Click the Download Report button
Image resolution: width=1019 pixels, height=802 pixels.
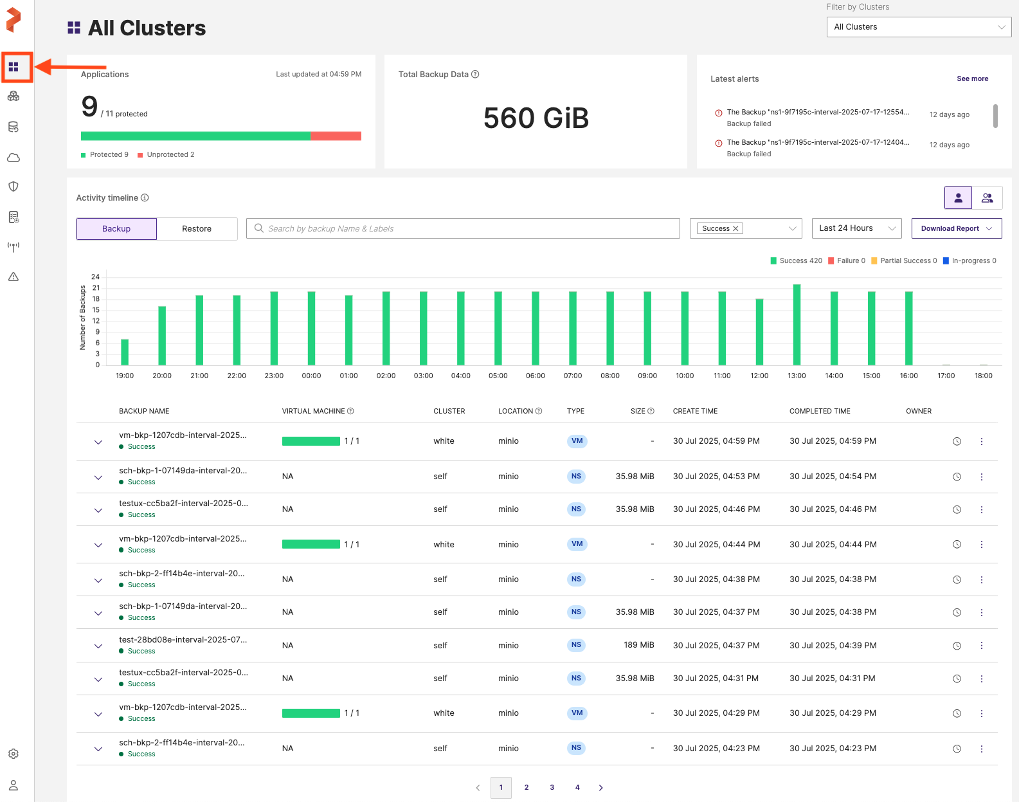coord(956,228)
